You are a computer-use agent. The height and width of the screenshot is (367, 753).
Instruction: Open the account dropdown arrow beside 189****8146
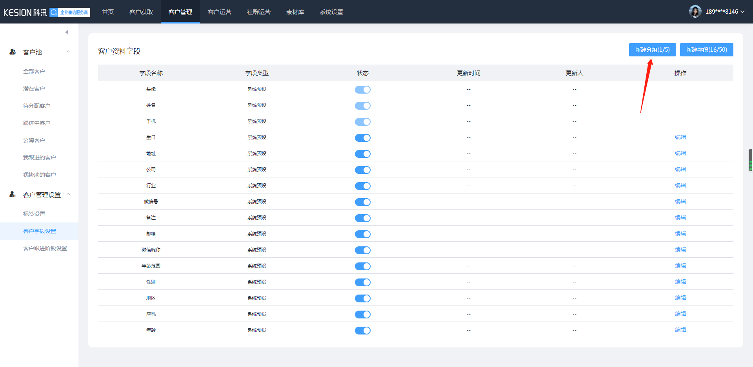click(742, 12)
